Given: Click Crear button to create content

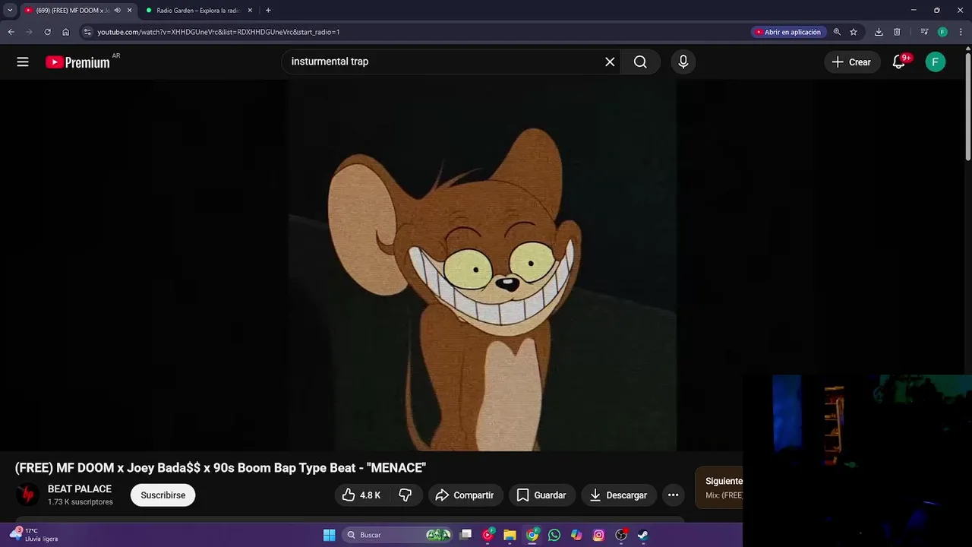Looking at the screenshot, I should click(852, 62).
